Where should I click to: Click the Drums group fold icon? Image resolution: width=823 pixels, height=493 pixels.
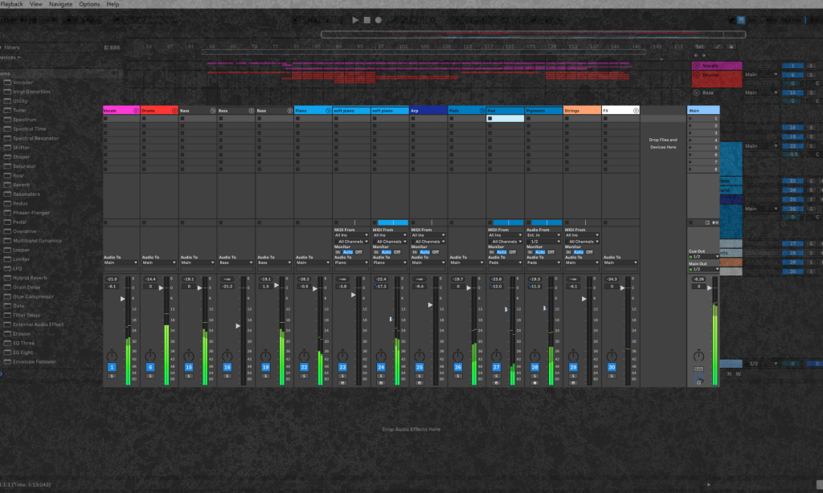(x=174, y=110)
